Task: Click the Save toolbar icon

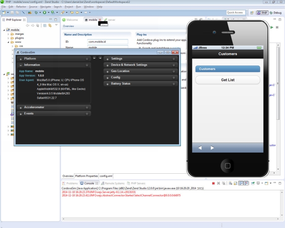Action: (12, 12)
